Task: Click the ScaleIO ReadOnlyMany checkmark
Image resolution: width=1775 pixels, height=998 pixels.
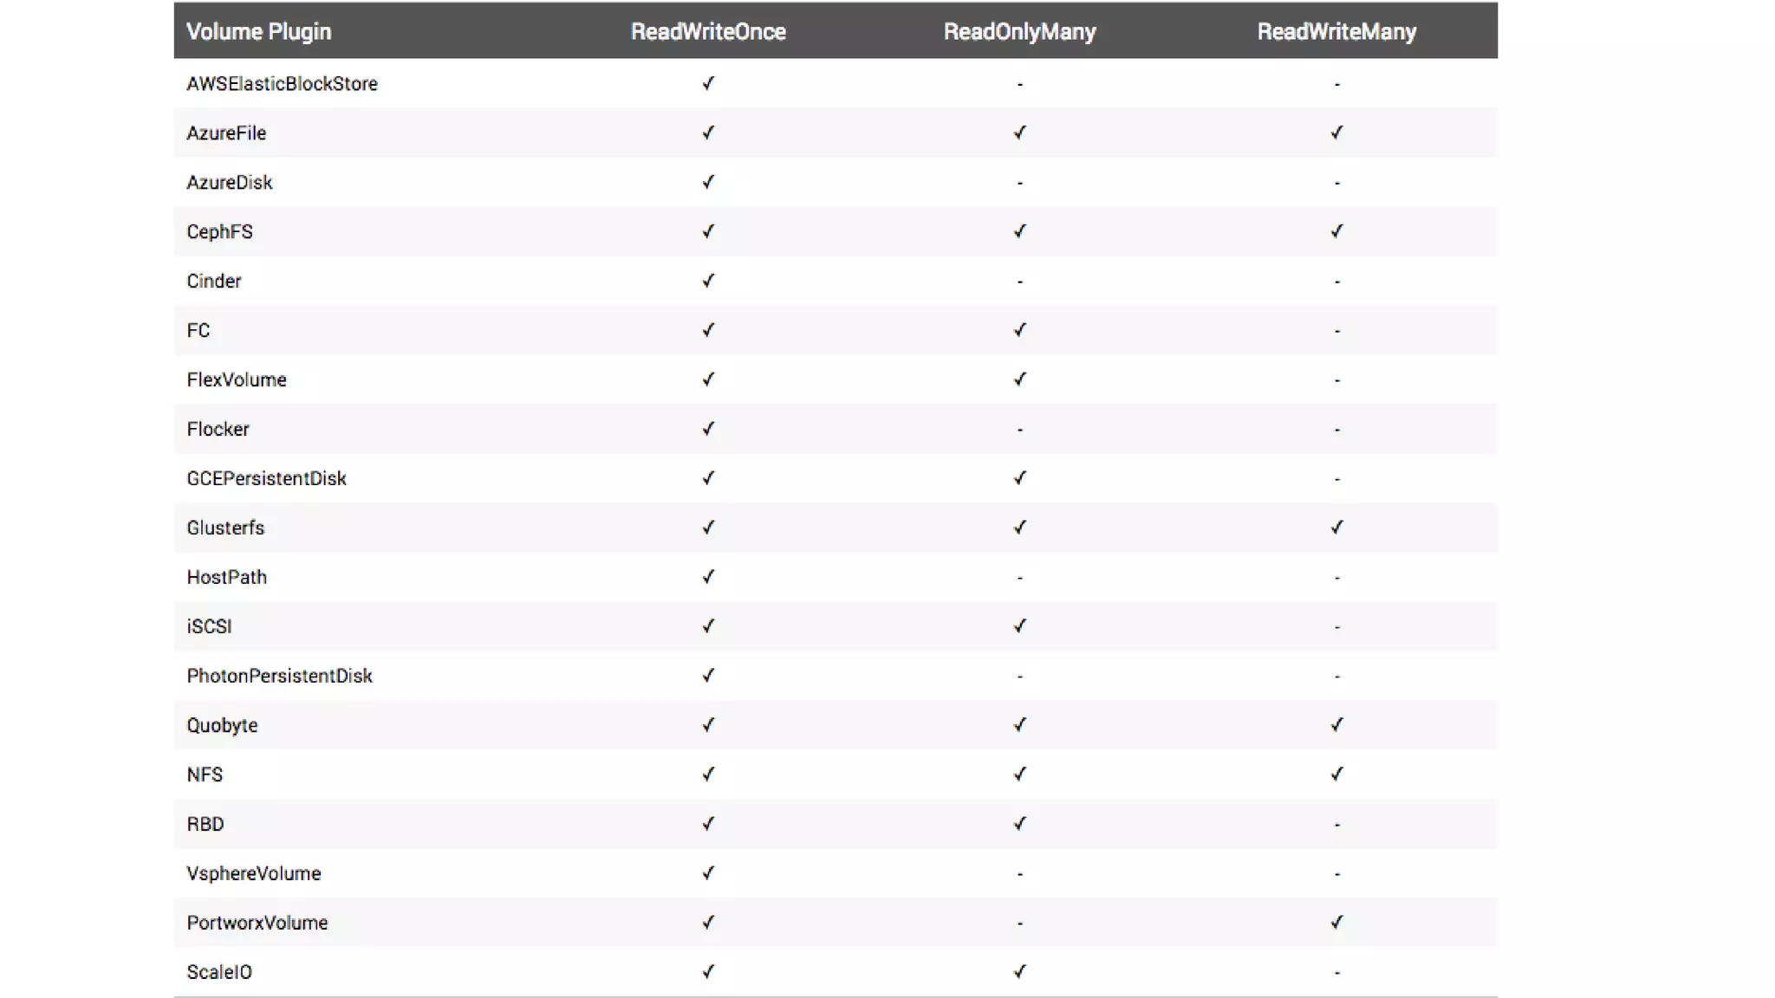Action: [1019, 972]
